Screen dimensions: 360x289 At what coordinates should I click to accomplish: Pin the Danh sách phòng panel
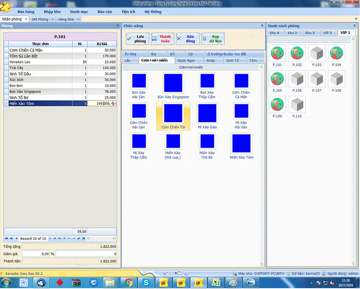354,26
